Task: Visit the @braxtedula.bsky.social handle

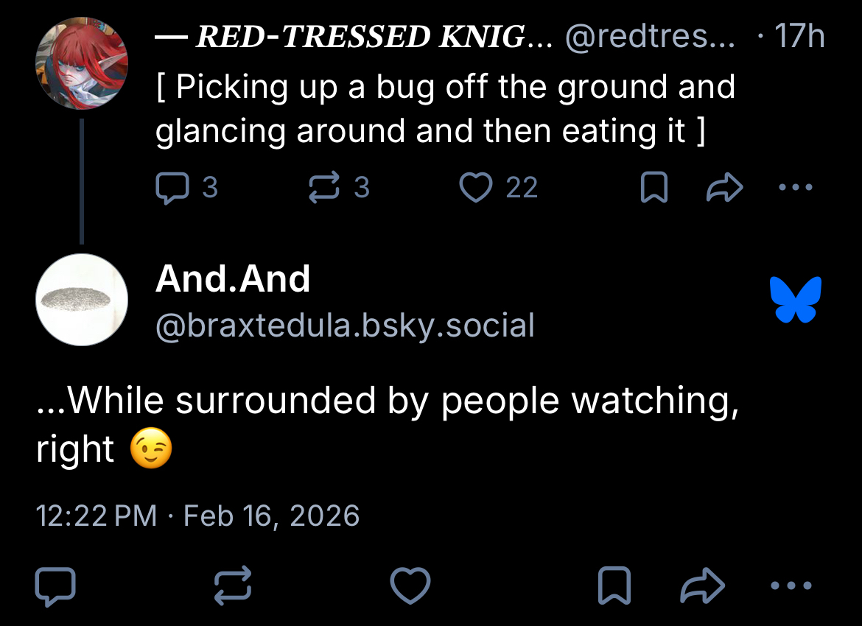Action: [x=345, y=325]
